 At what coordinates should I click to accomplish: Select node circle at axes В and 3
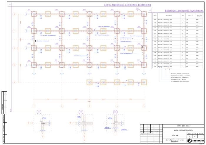(x=89, y=48)
